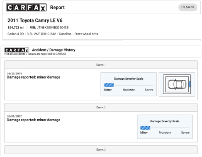
Task: Click 'Not all accidents / issues are reported' note
Action: [35, 54]
